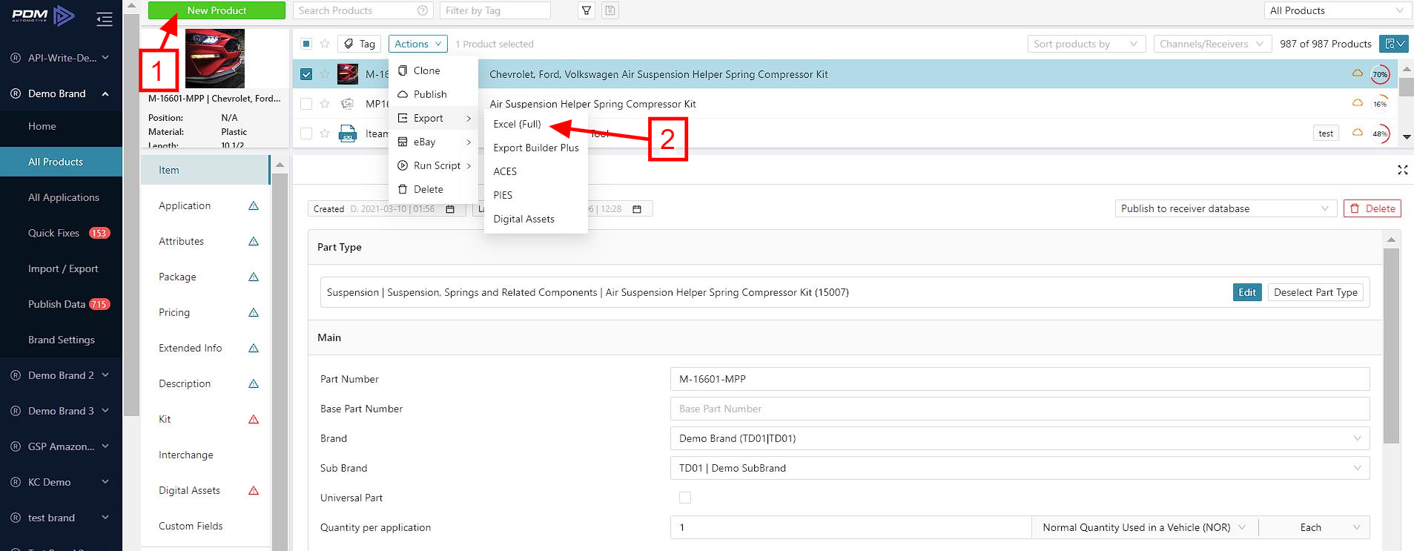
Task: Check the Iteam product row checkbox
Action: click(x=306, y=133)
